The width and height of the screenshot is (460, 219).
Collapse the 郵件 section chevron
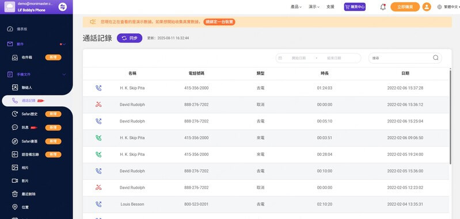[64, 44]
